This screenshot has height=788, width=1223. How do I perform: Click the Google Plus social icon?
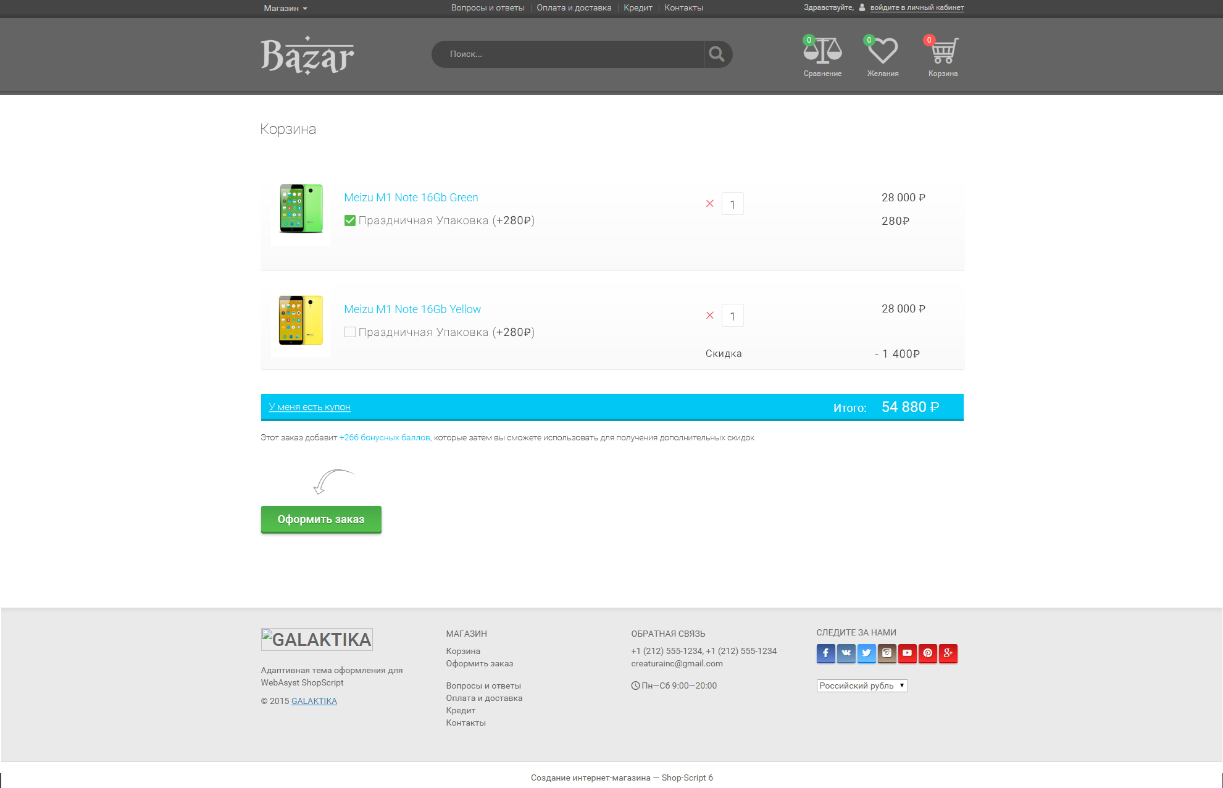[948, 653]
